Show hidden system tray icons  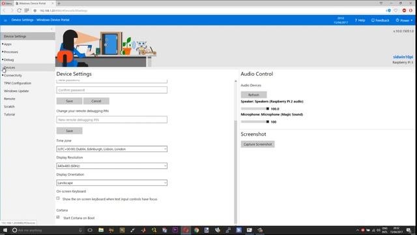[x=358, y=230]
